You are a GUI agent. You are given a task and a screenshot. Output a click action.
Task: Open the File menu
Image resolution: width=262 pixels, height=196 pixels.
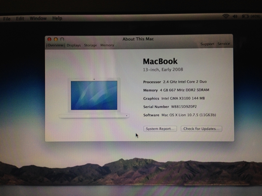click(7, 19)
